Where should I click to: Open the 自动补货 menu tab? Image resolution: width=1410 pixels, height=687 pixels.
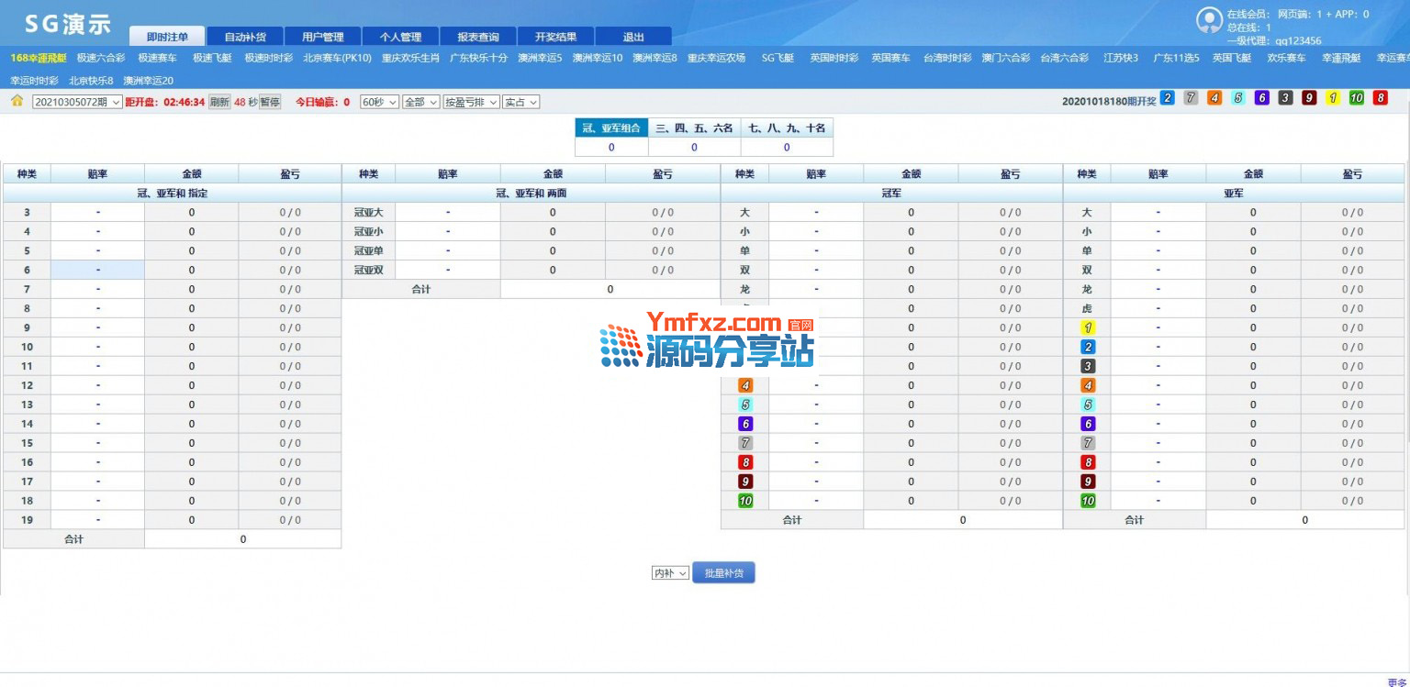click(x=246, y=37)
